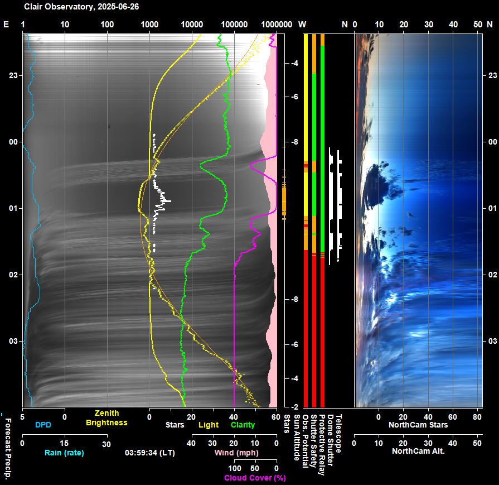
Task: Click the 01 hour marker on left axis
Action: (x=13, y=208)
